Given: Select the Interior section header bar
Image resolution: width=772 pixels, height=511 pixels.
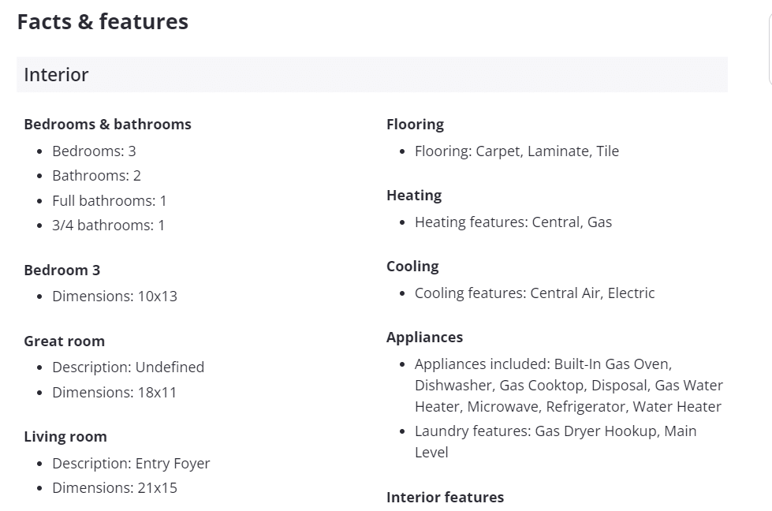Looking at the screenshot, I should click(371, 75).
